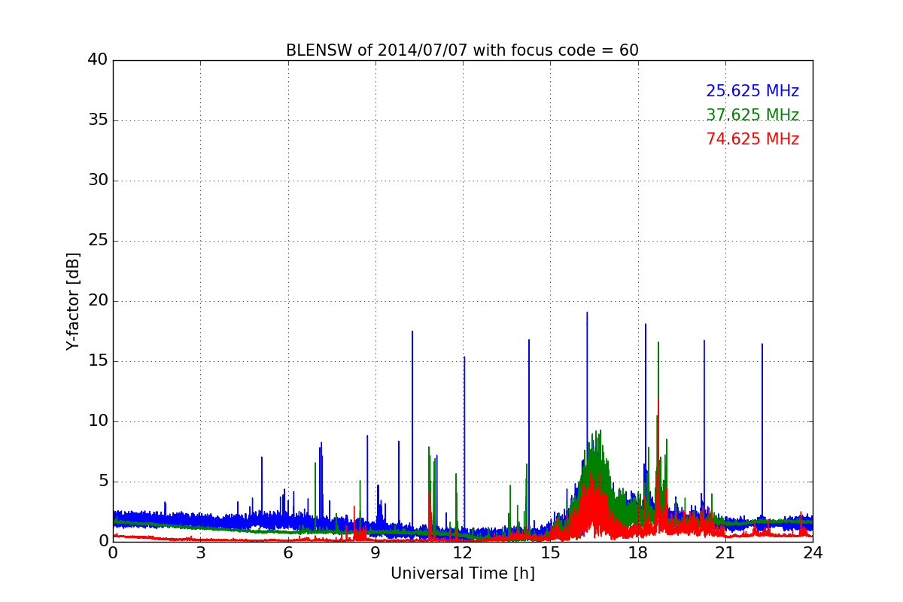Click the x-axis tick label 12

tap(462, 552)
